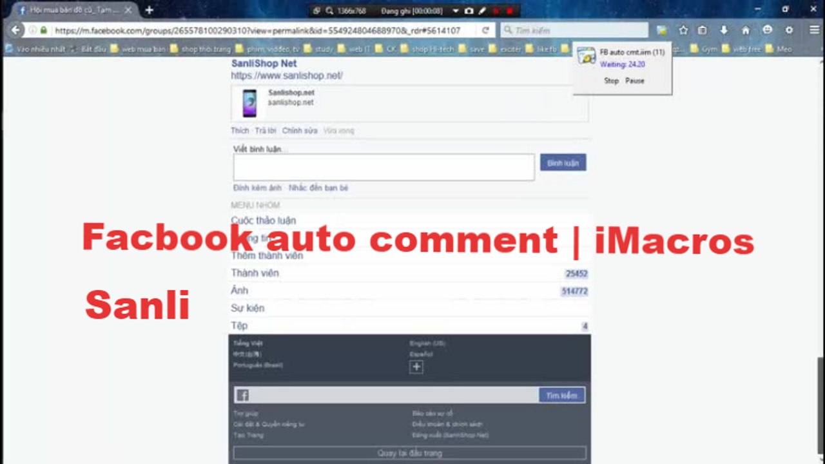Image resolution: width=825 pixels, height=464 pixels.
Task: Open the 'shop Hi-tech' bookmark folder
Action: pos(427,49)
